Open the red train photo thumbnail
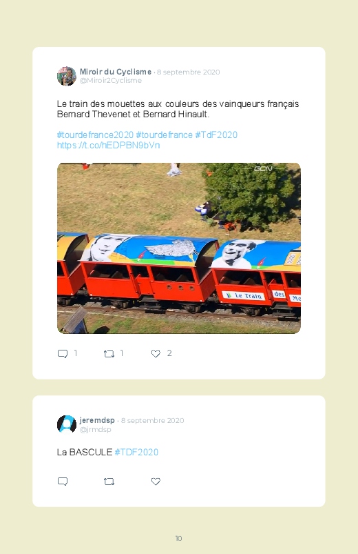The height and width of the screenshot is (554, 358). coord(179,248)
